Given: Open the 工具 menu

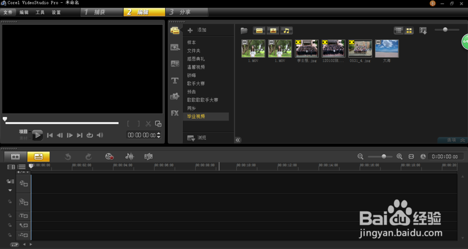Looking at the screenshot, I should [x=40, y=13].
